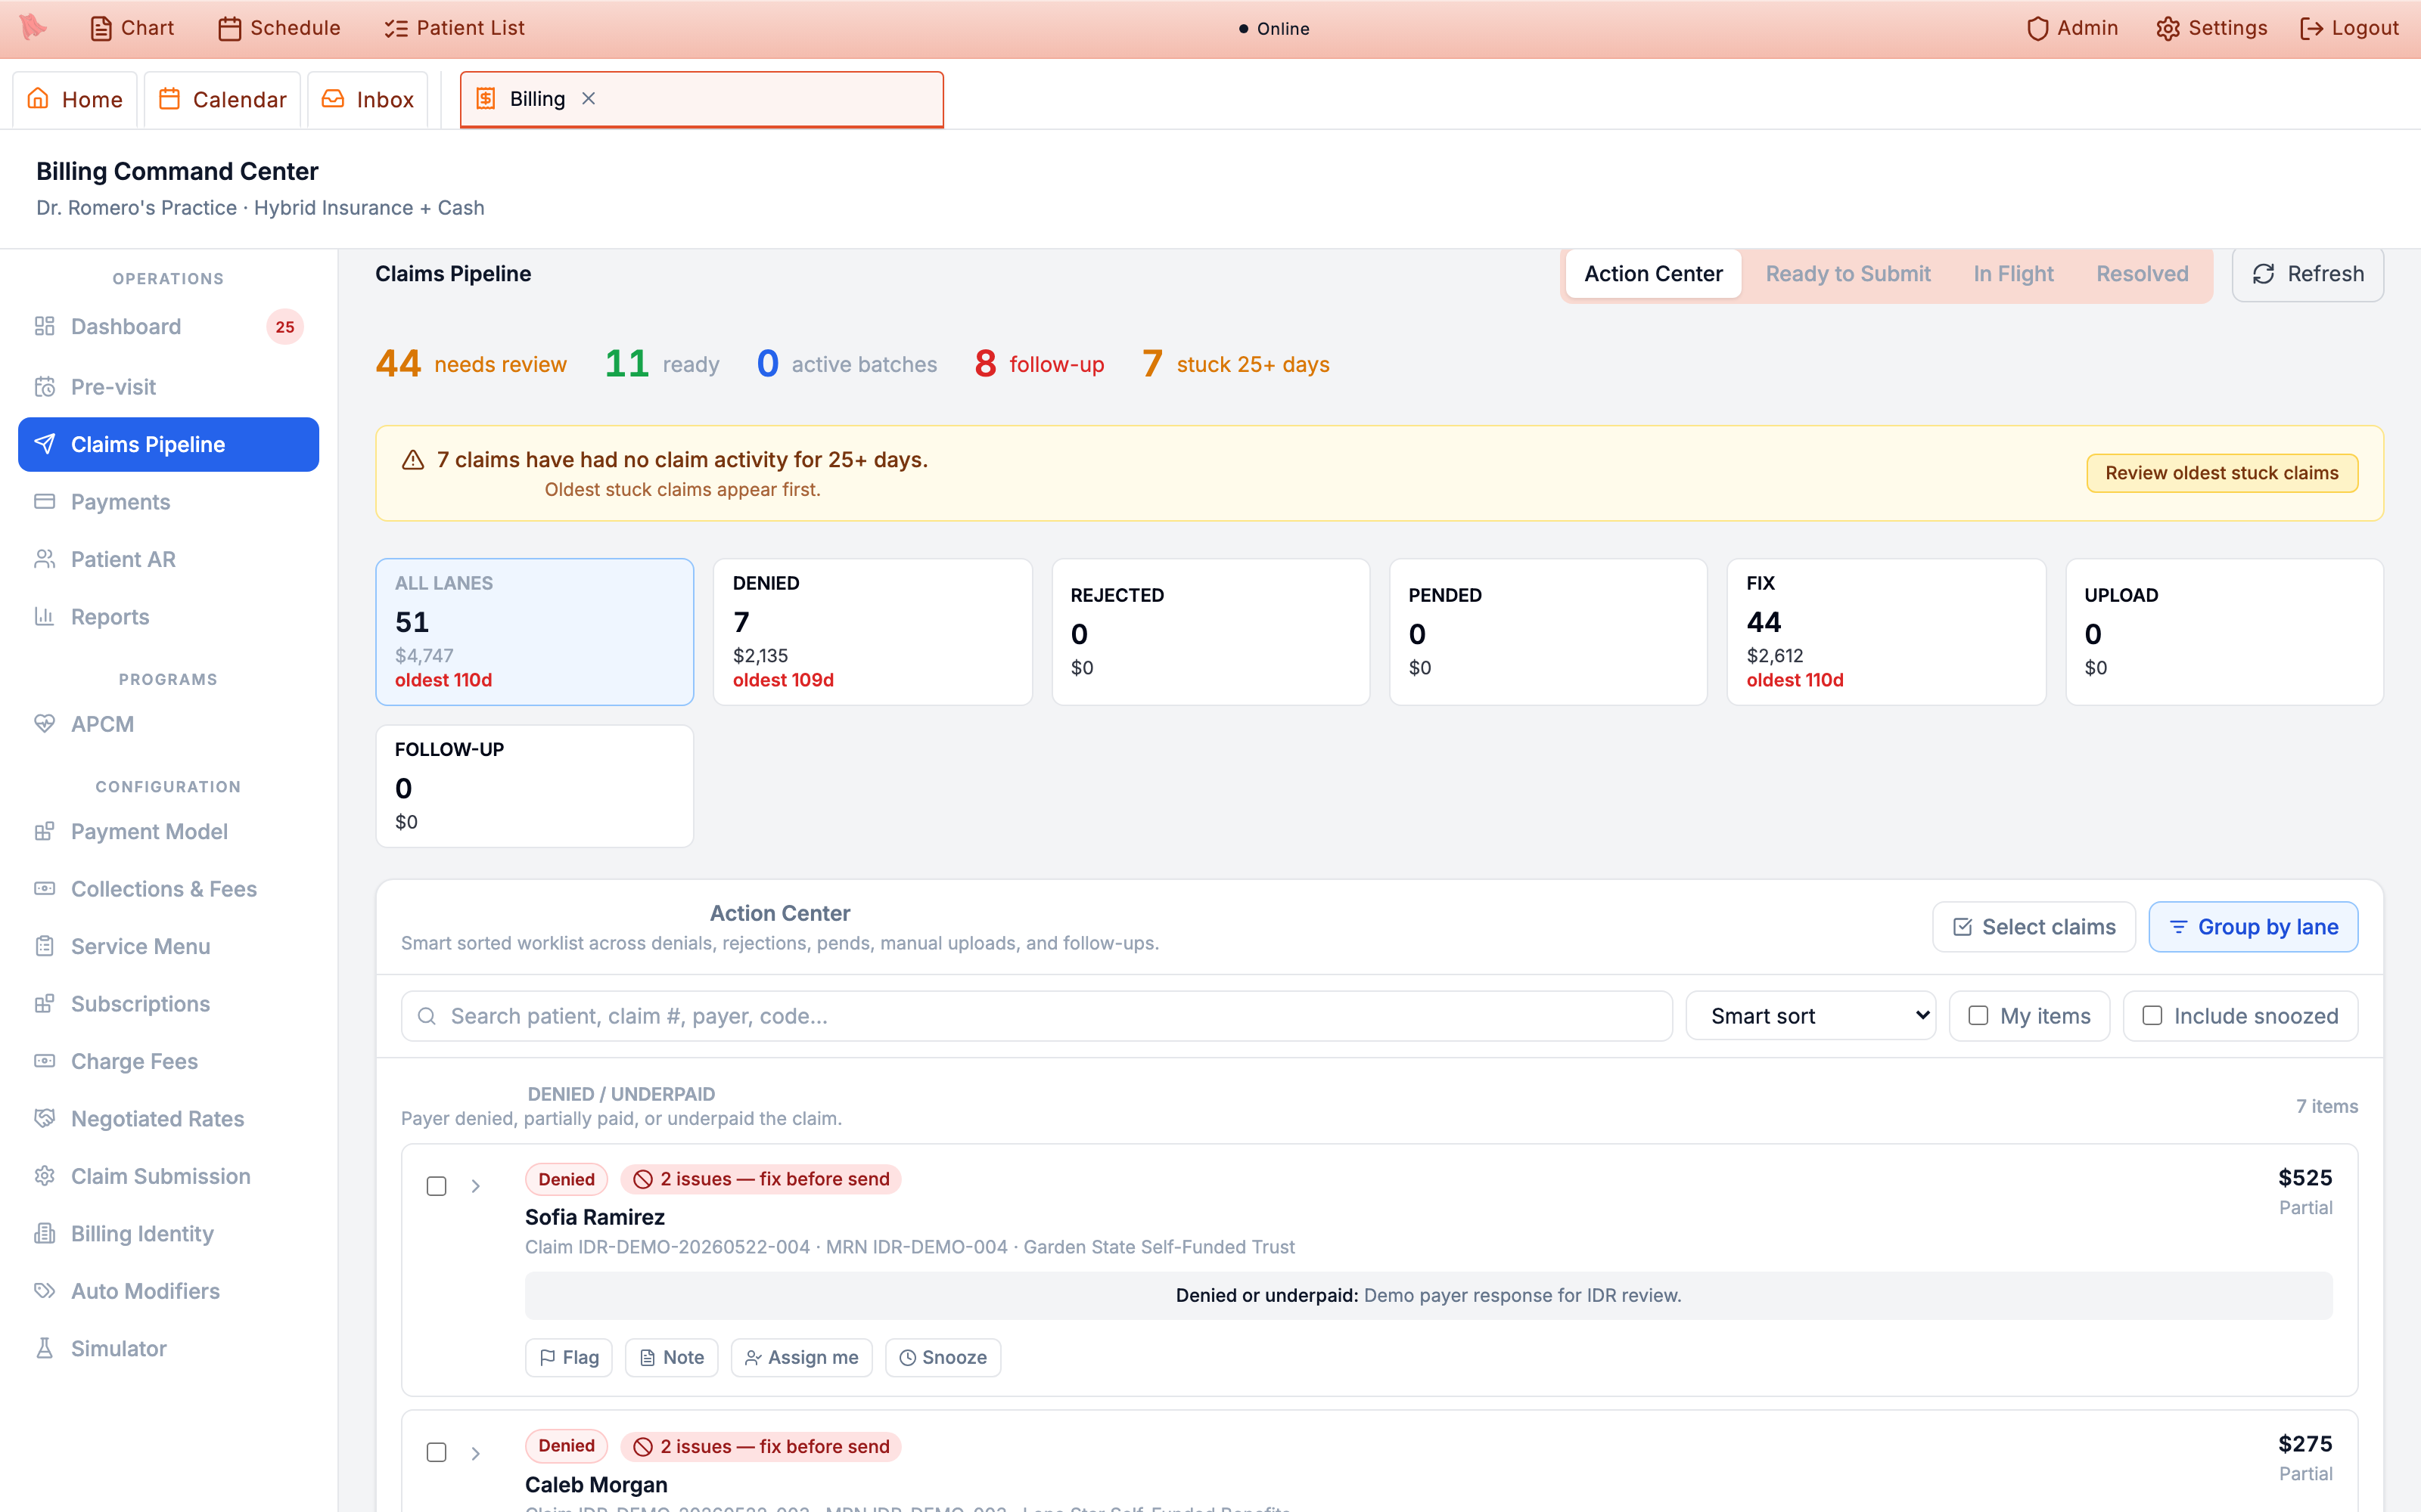Viewport: 2421px width, 1512px height.
Task: Select the All Lanes card
Action: [534, 632]
